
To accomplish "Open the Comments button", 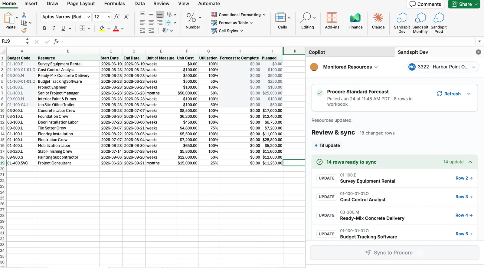I will tap(425, 4).
